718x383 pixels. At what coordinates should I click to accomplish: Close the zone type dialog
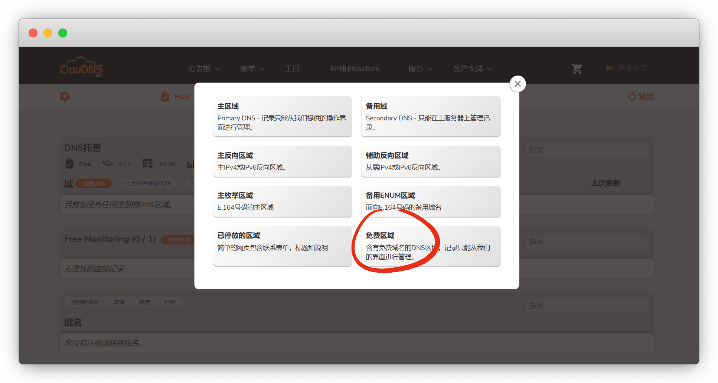(518, 84)
